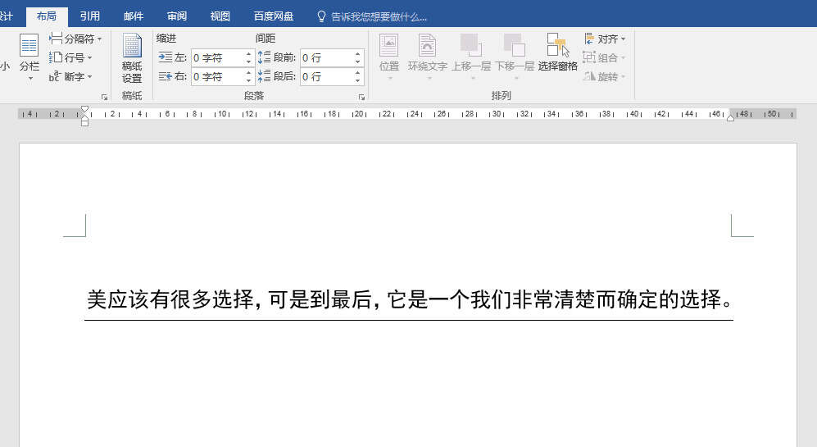Open the 段落 paragraph dialog launcher
The image size is (817, 447).
coord(361,97)
